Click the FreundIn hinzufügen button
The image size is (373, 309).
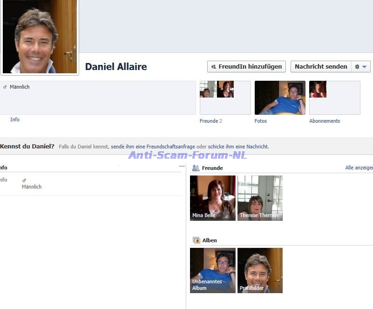point(246,67)
